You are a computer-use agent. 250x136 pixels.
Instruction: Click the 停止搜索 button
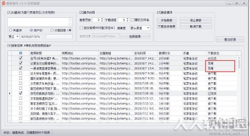(x=196, y=20)
